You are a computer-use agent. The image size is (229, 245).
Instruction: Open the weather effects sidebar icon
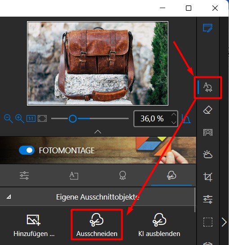(208, 154)
